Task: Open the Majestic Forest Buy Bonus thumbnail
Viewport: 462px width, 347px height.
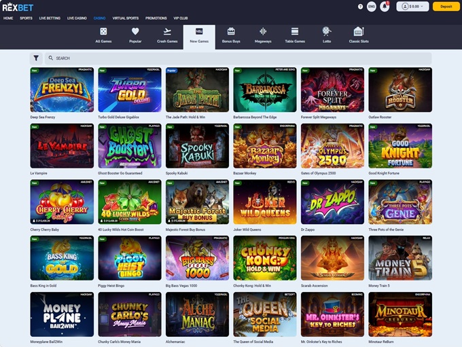Action: point(197,202)
